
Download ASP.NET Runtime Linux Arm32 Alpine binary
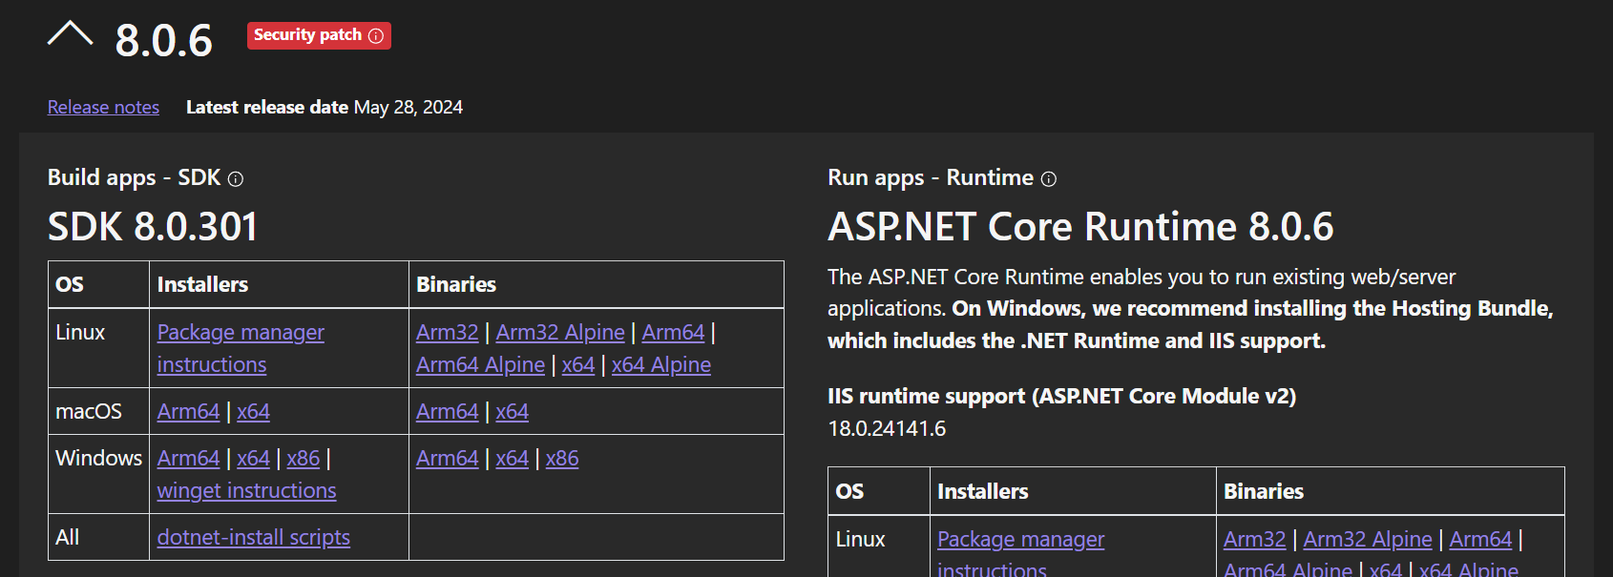pyautogui.click(x=1368, y=539)
